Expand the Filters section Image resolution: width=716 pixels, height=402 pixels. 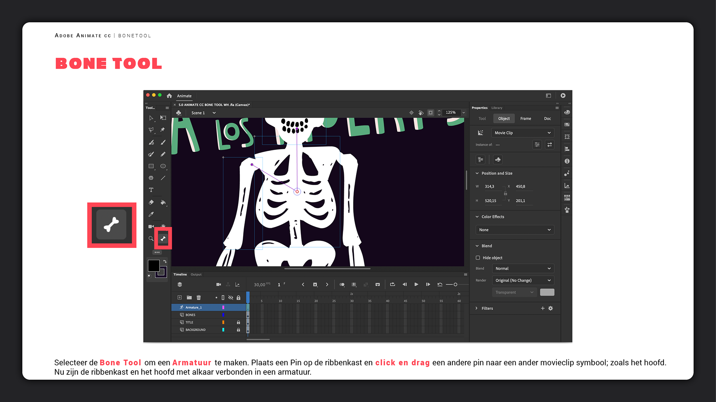[x=477, y=308]
